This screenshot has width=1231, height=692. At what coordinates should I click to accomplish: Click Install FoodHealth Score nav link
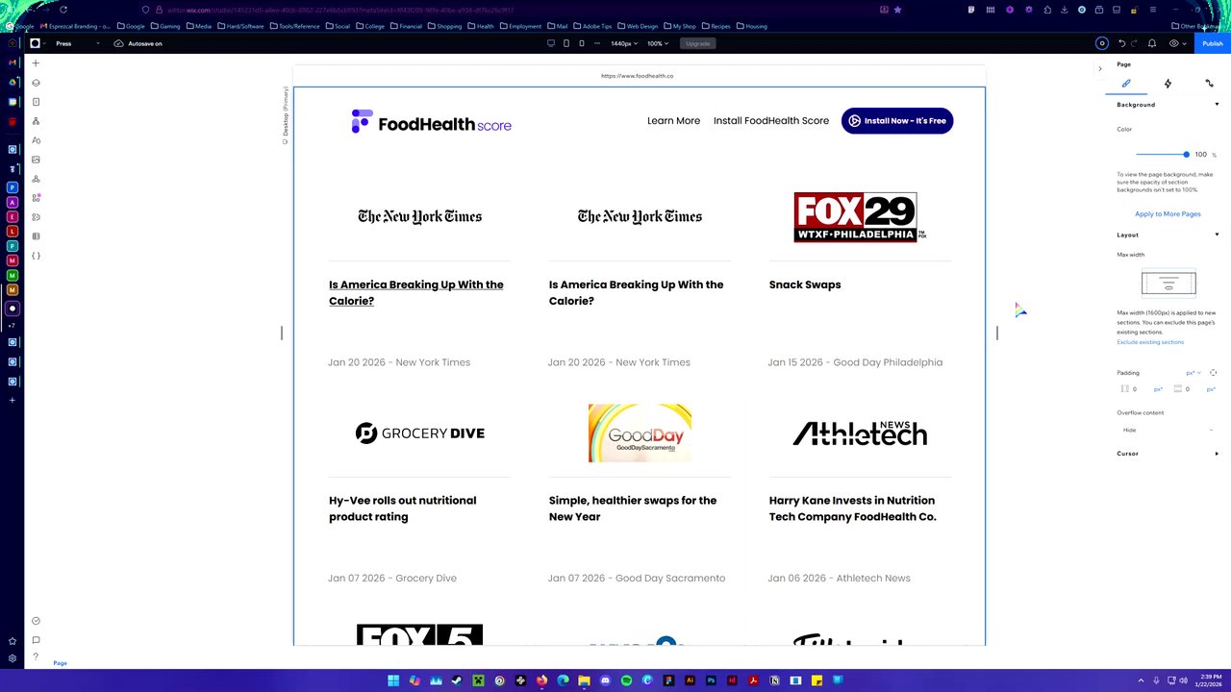[x=771, y=121]
